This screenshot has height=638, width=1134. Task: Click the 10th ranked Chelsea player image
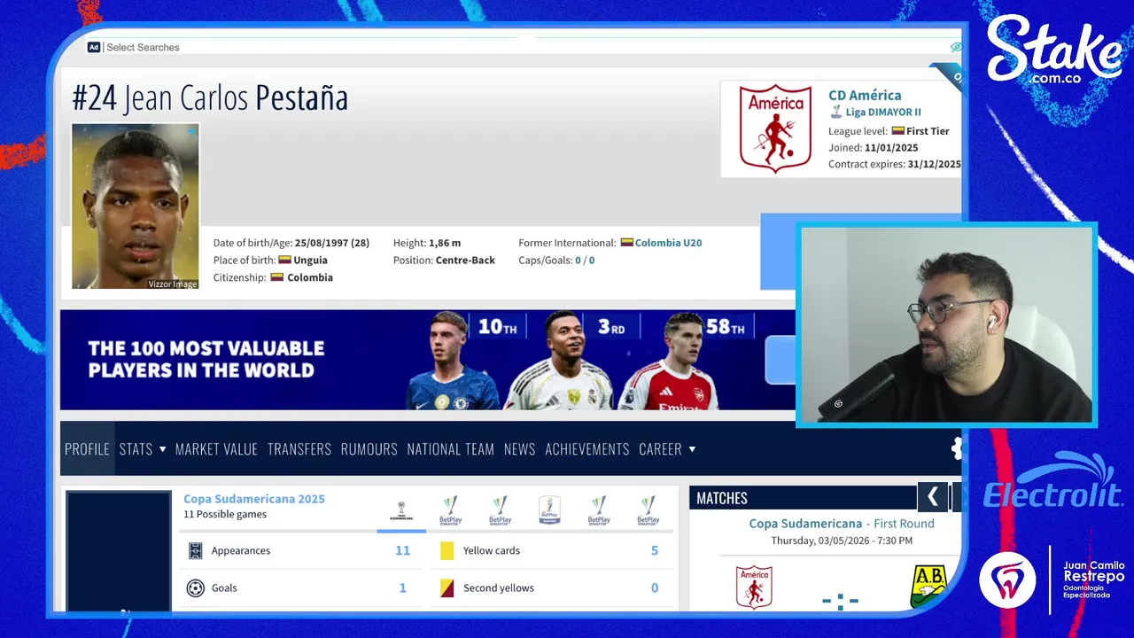[x=454, y=361]
